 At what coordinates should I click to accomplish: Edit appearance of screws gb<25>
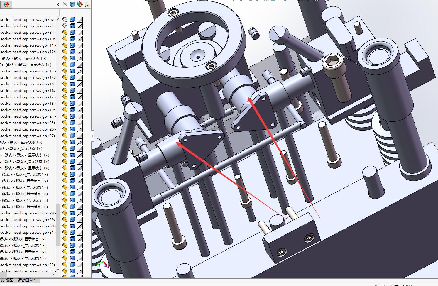(80, 123)
